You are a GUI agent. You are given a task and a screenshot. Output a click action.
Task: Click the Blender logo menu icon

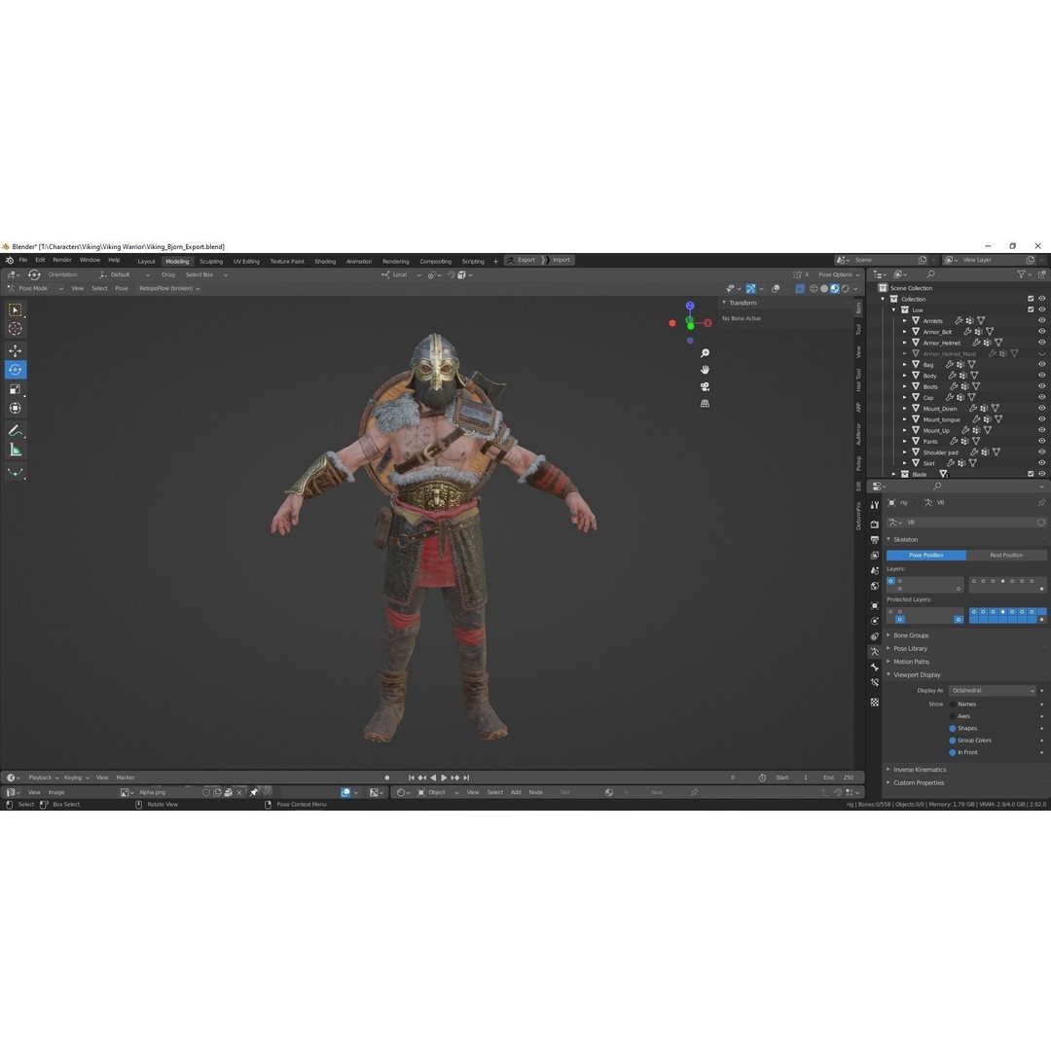pyautogui.click(x=9, y=260)
